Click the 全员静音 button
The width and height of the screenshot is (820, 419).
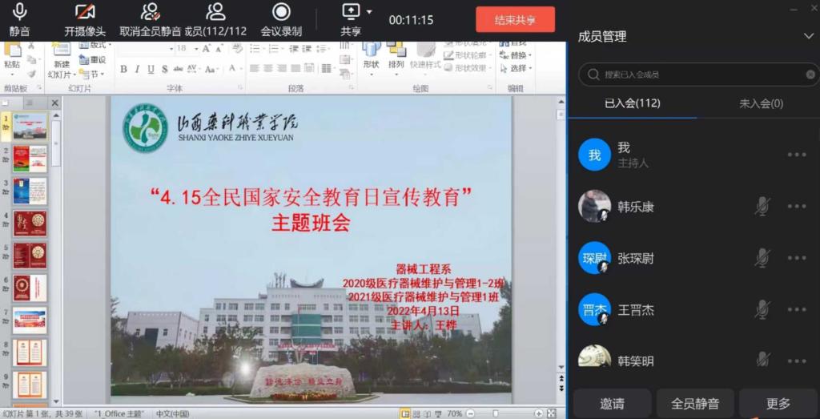694,404
